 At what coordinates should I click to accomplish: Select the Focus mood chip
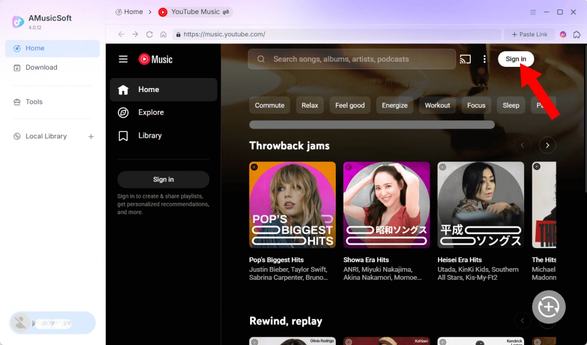476,105
